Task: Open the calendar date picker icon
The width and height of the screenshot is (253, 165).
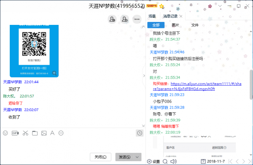Action: pos(203,161)
